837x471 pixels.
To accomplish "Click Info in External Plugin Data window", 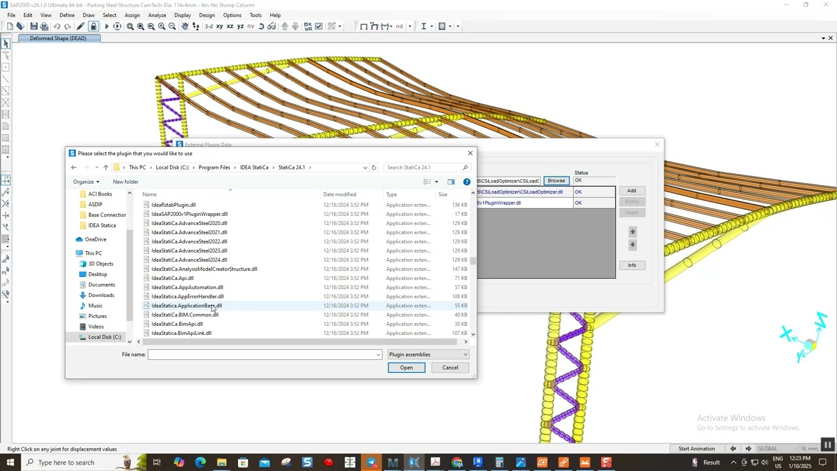I will click(632, 265).
